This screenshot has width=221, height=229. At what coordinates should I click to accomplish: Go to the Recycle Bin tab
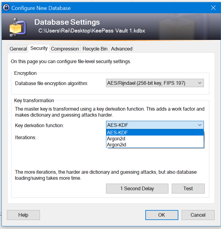[x=95, y=49]
